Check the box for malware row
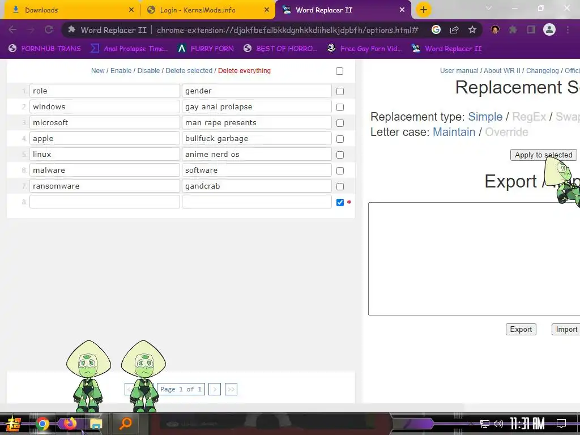 [x=340, y=171]
